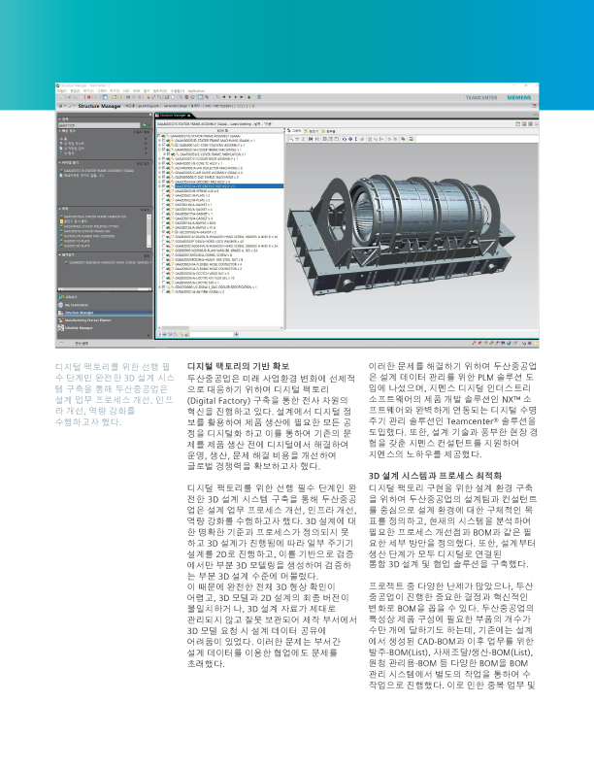Open the BOM menu in menu bar

coord(136,90)
